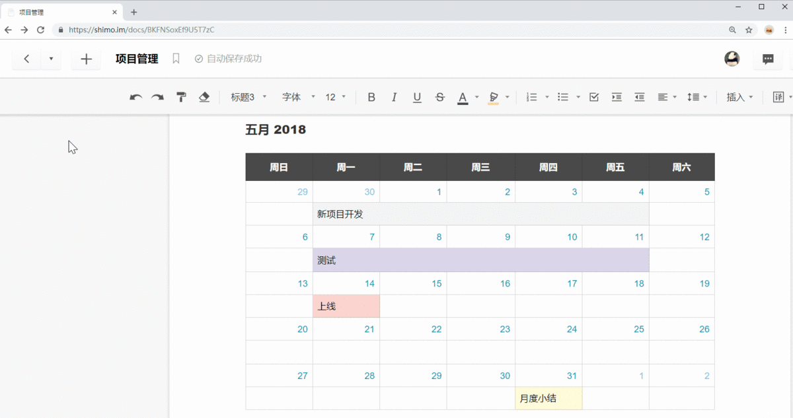The width and height of the screenshot is (793, 418).
Task: Click the date 22 cell
Action: 413,329
